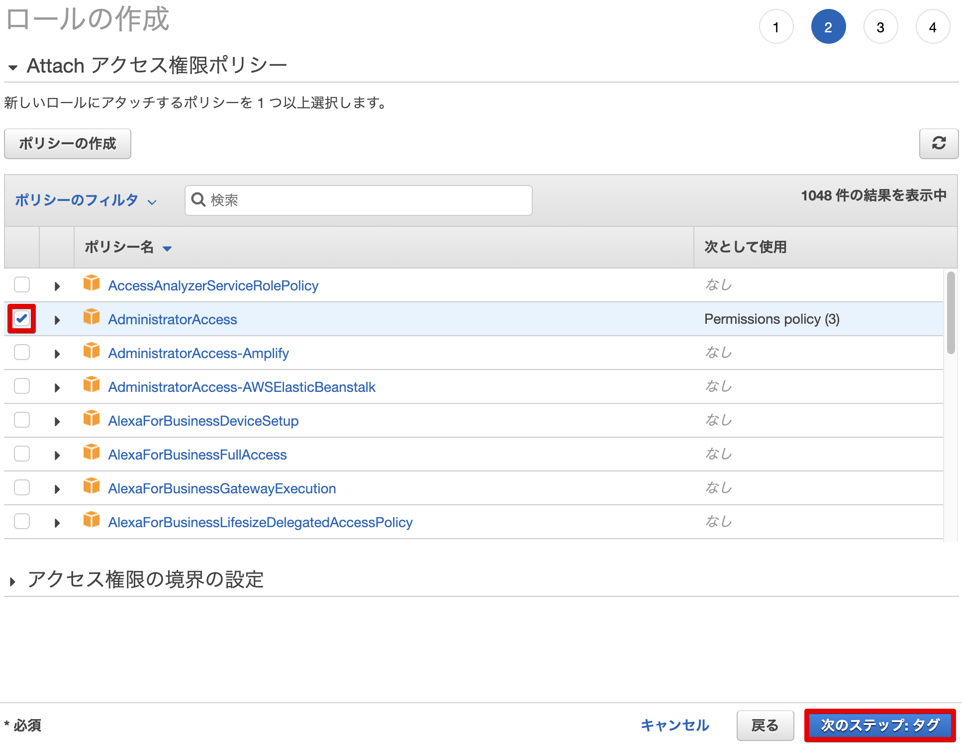Click the 次のステップ: タグ button
The width and height of the screenshot is (962, 744).
click(x=879, y=725)
